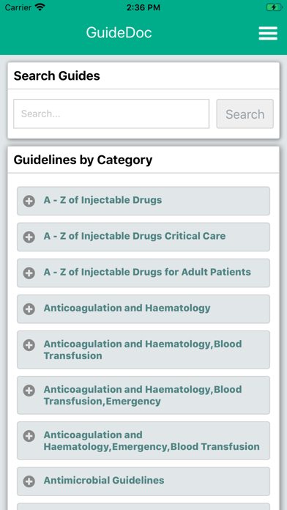Viewport: 287px width, 510px height.
Task: Click the Guidelines by Category heading
Action: pos(83,160)
